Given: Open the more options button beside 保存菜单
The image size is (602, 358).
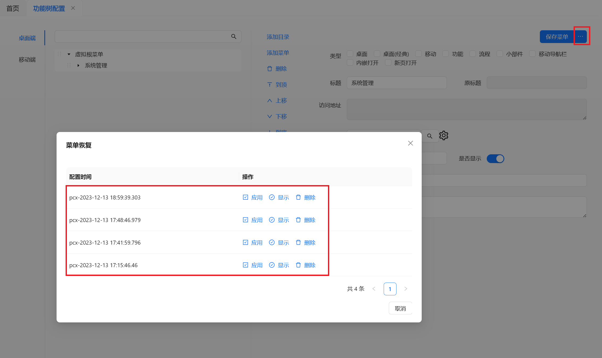Looking at the screenshot, I should click(x=580, y=37).
